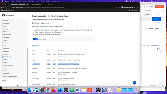Launch Firefox from the Dock
Image resolution: width=167 pixels, height=94 pixels.
coord(54,90)
